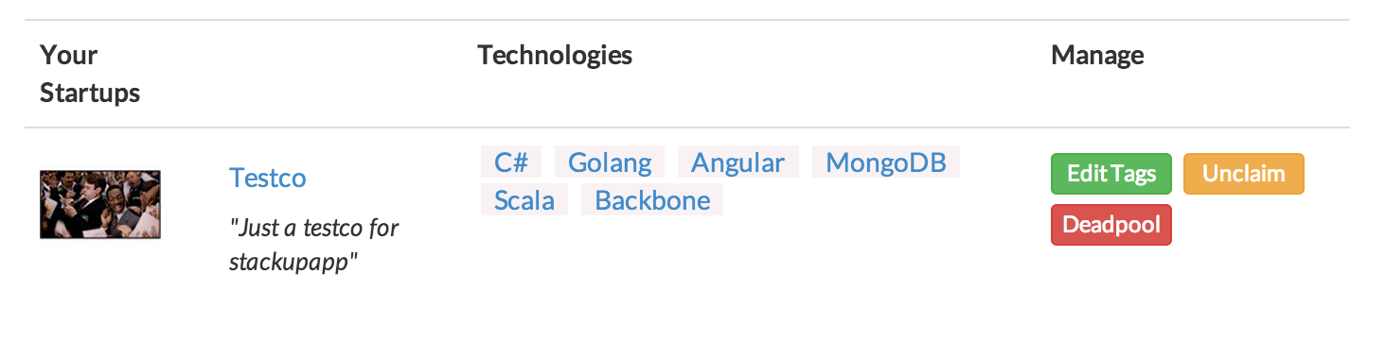Choose the Angular tag
This screenshot has width=1386, height=342.
pyautogui.click(x=738, y=162)
